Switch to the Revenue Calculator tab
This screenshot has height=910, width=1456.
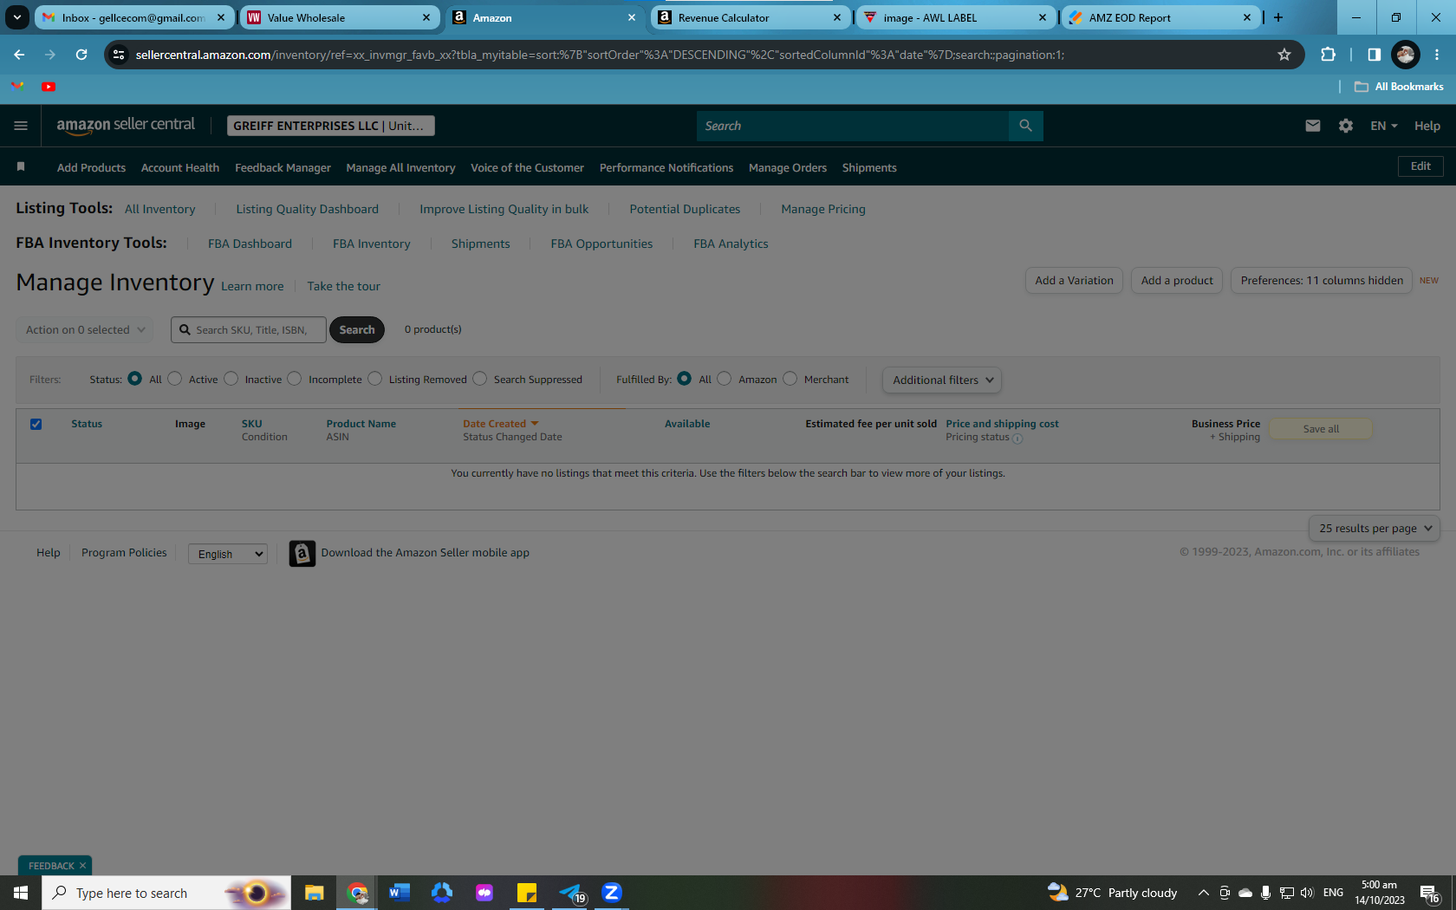click(750, 17)
